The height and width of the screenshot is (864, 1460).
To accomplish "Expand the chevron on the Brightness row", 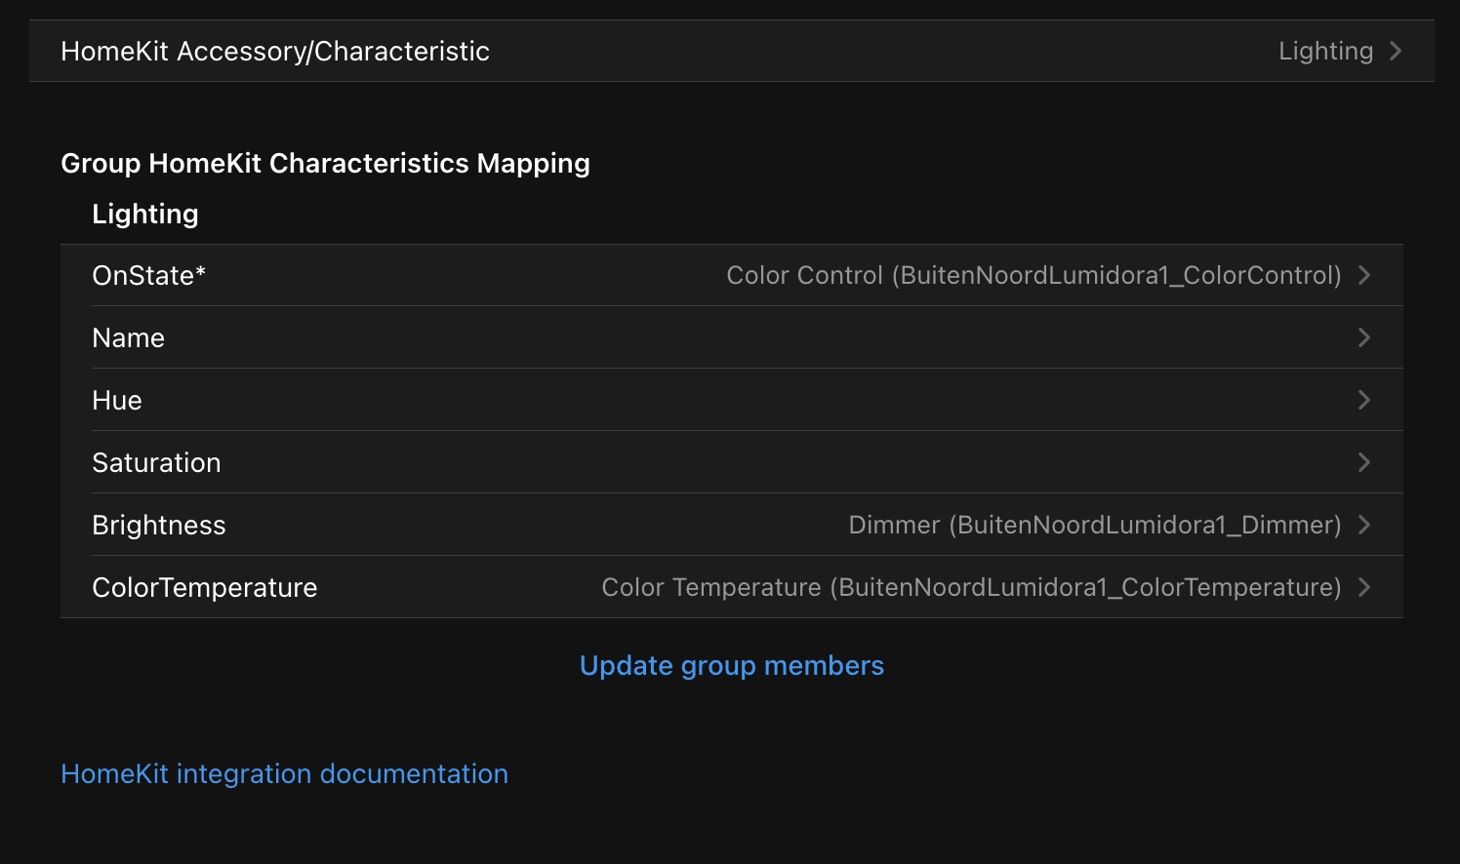I will click(1364, 525).
